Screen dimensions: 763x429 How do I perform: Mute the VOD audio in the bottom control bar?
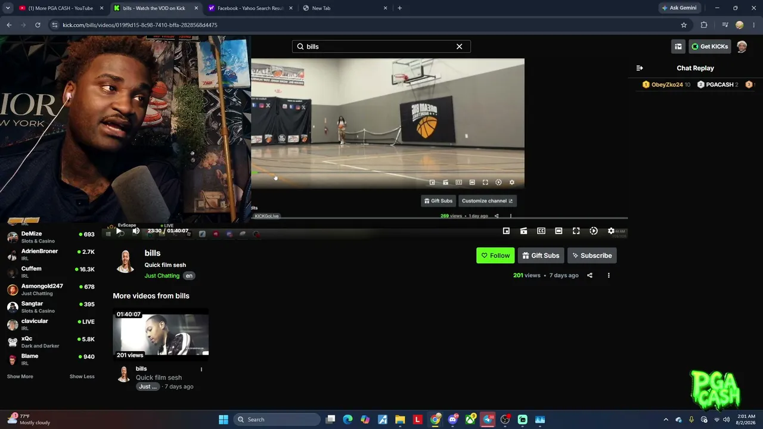point(136,231)
